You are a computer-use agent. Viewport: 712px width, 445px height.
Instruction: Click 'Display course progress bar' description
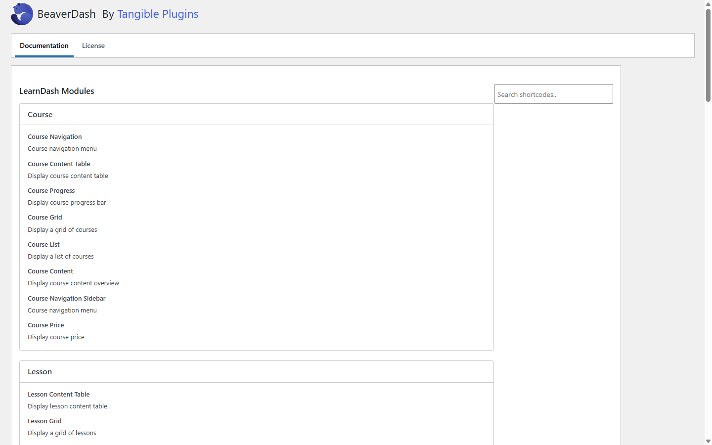(67, 203)
